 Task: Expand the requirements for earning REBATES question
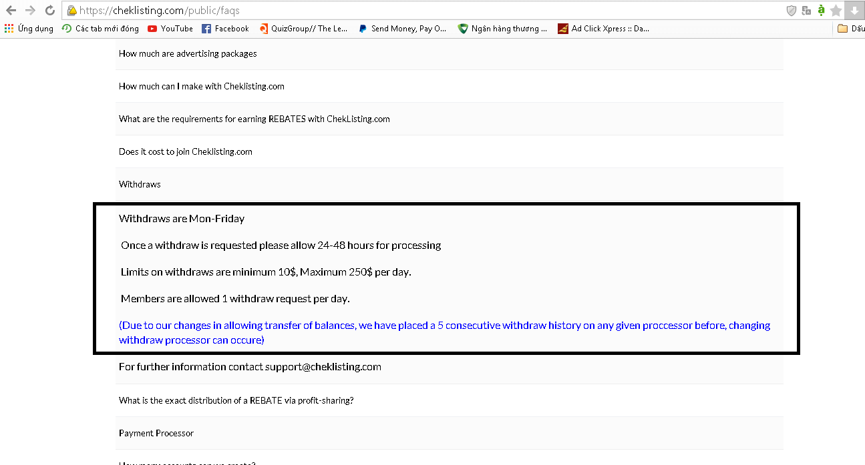click(x=449, y=119)
